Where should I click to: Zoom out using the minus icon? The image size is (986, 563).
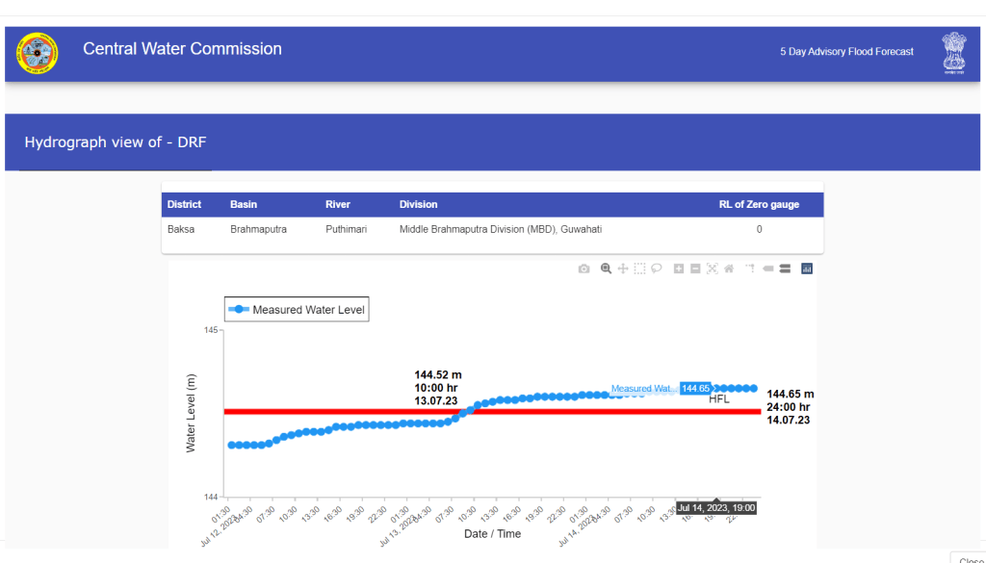tap(695, 269)
